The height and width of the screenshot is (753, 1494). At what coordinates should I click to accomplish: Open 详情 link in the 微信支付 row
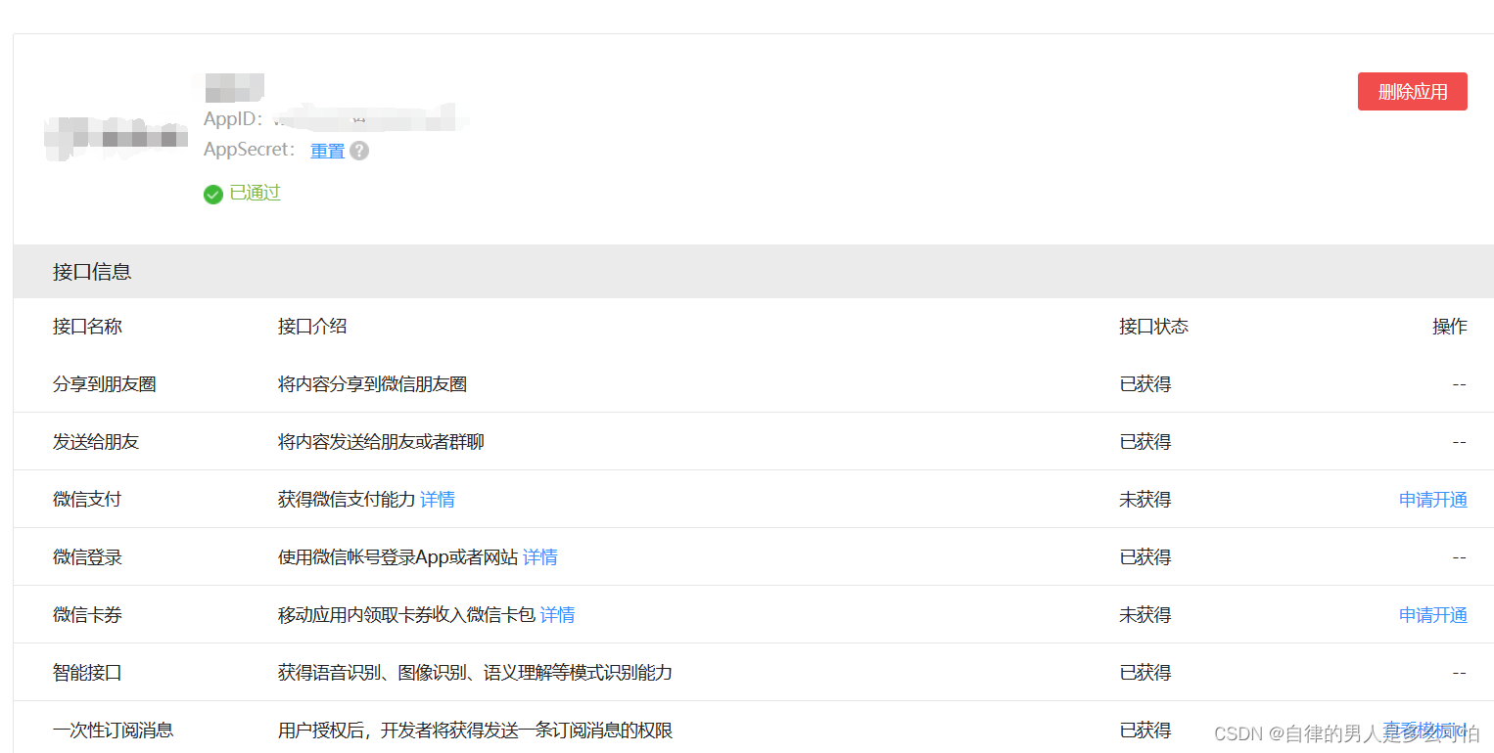(x=438, y=500)
